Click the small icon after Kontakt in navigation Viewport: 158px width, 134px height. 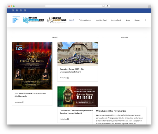[145, 20]
